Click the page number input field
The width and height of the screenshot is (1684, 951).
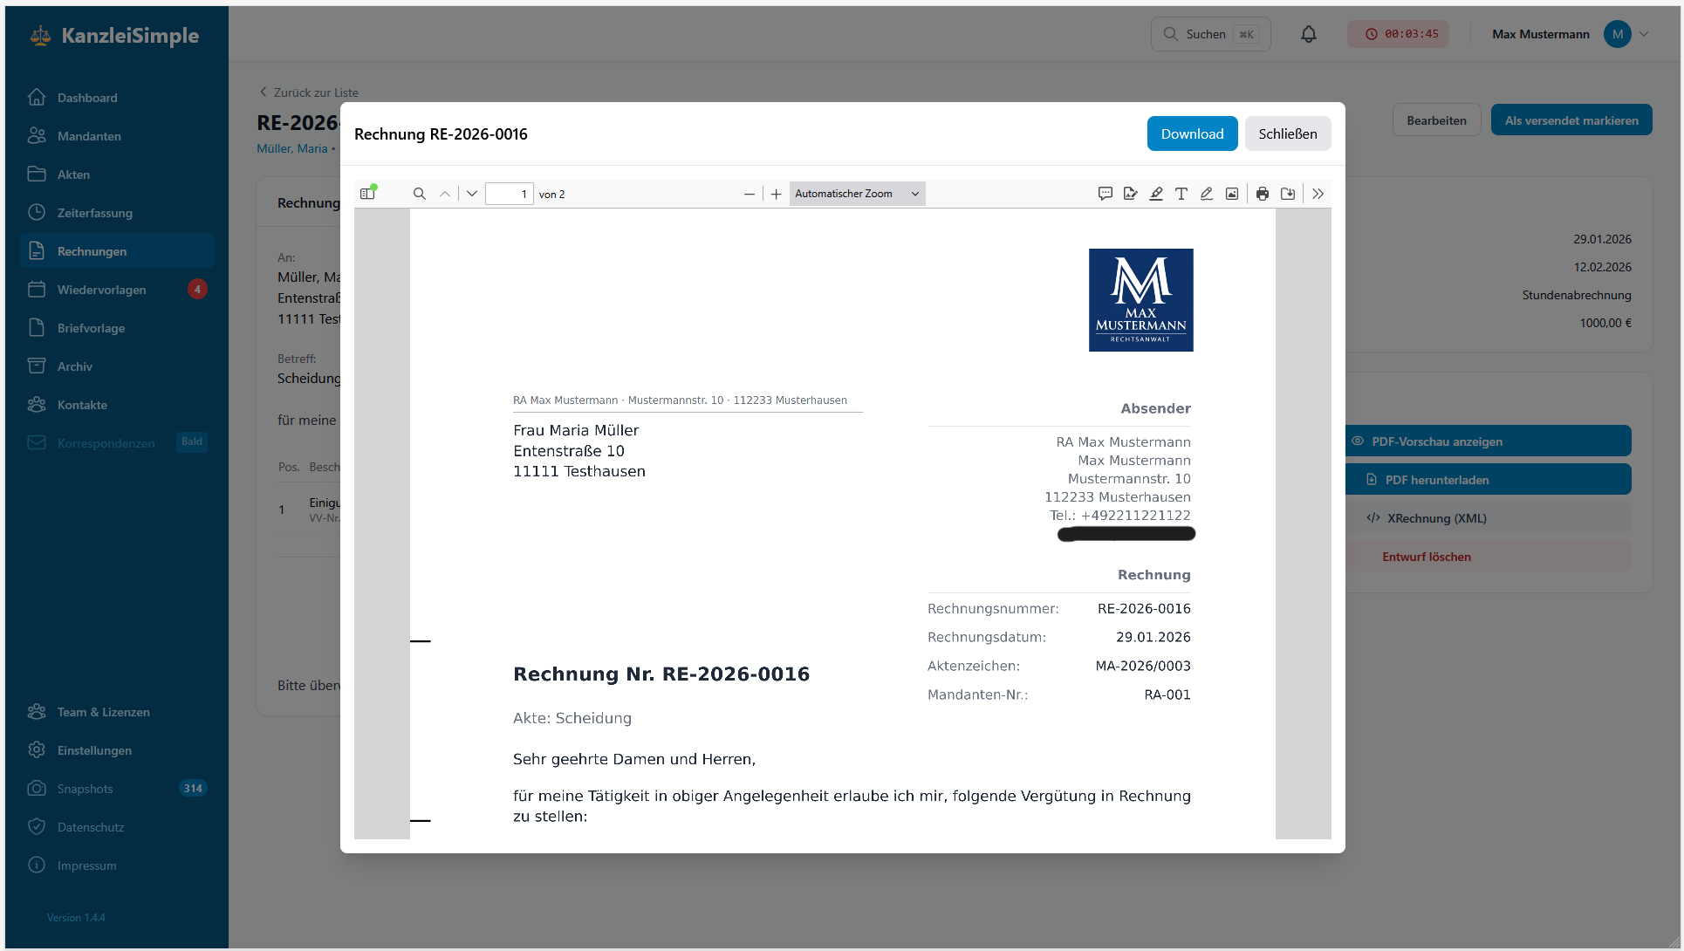[510, 193]
